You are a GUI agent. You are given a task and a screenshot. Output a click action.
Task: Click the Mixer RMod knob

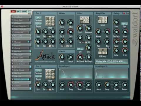(70, 23)
